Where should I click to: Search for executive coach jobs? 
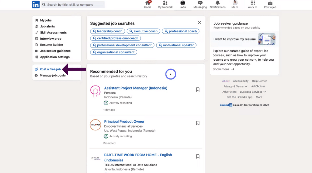[x=143, y=31]
